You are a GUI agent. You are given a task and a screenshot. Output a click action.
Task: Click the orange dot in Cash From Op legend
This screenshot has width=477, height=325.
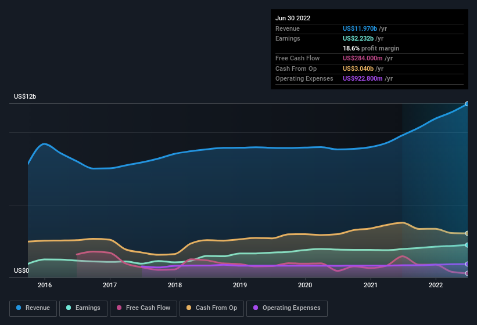point(189,308)
